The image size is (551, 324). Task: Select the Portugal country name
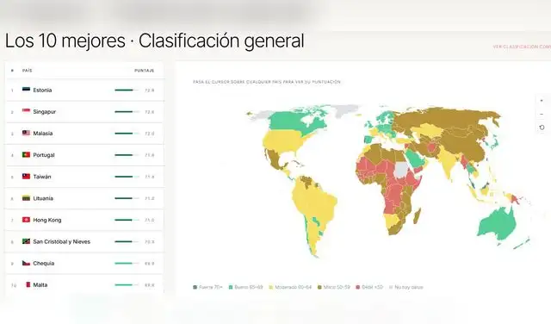pos(44,155)
